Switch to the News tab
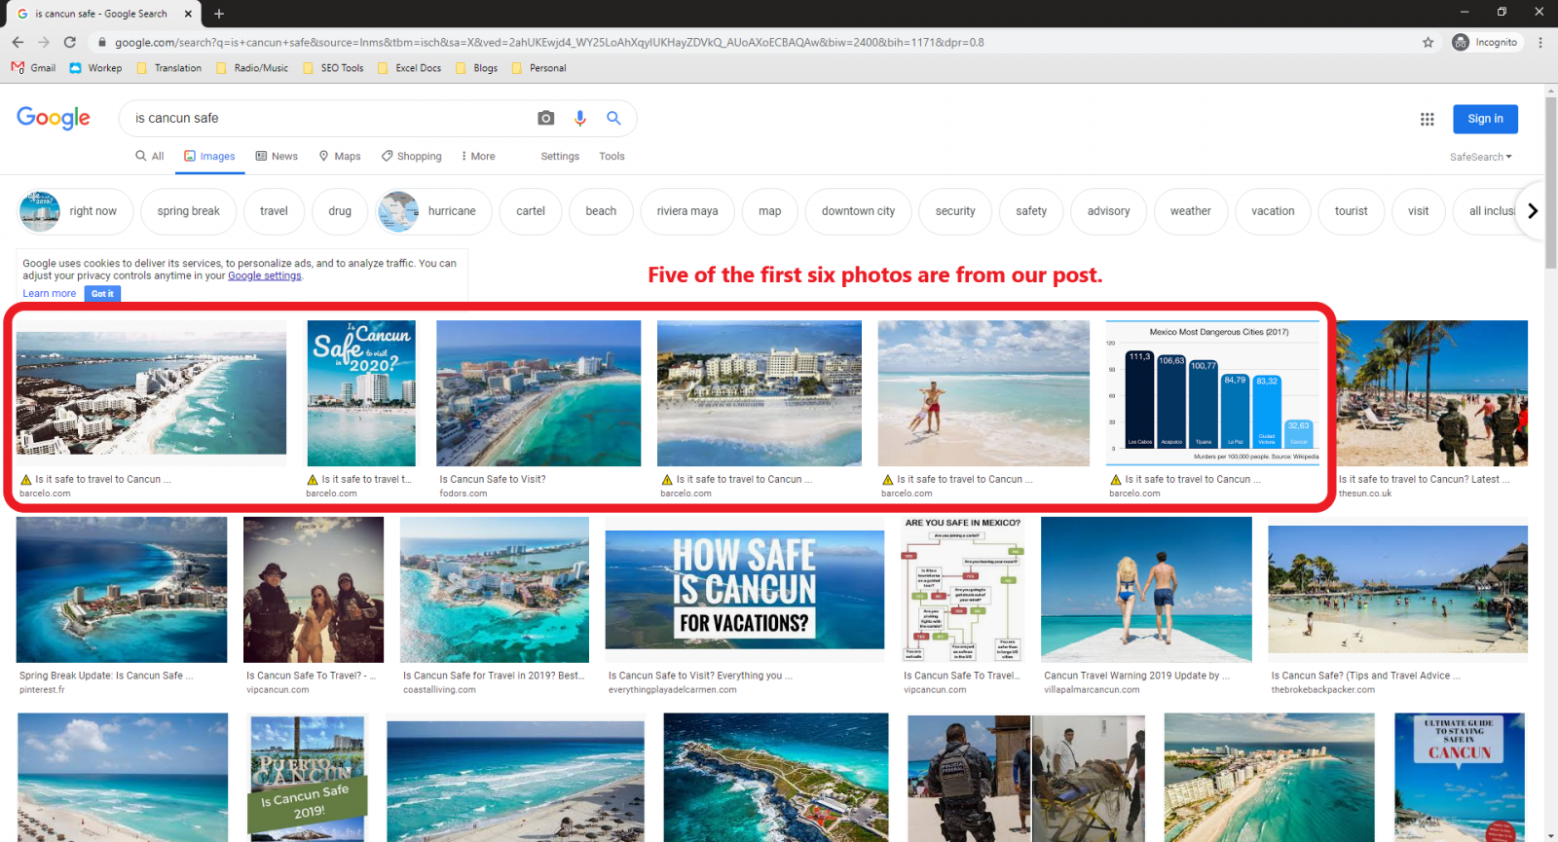The image size is (1558, 842). [x=277, y=156]
